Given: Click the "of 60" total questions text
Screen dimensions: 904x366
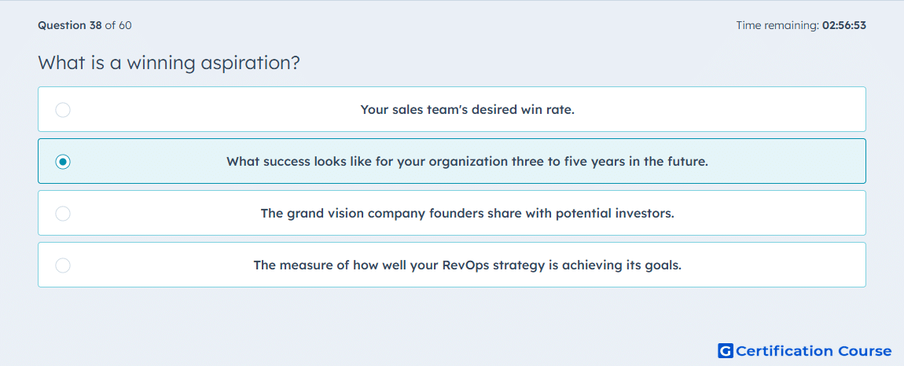Looking at the screenshot, I should coord(118,25).
